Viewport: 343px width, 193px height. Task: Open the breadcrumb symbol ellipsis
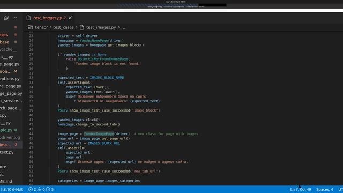coord(123,27)
